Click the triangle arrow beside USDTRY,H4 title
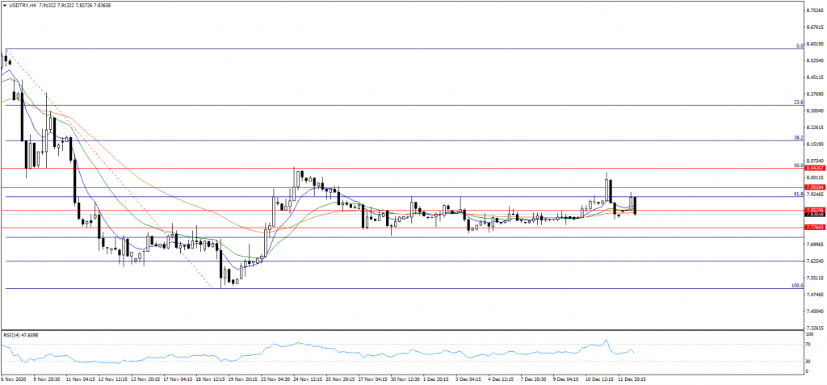The width and height of the screenshot is (827, 385). pyautogui.click(x=6, y=6)
